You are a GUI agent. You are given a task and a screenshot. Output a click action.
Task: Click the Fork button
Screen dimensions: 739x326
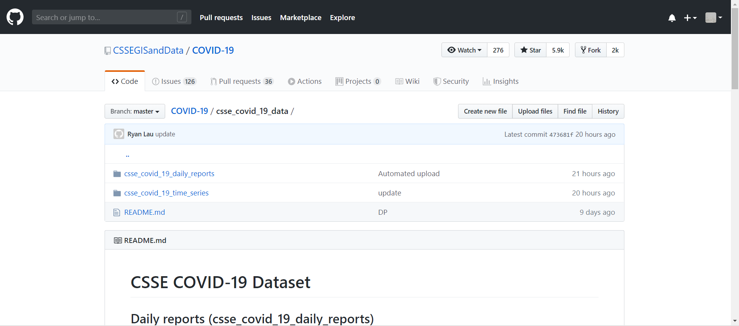pos(591,50)
